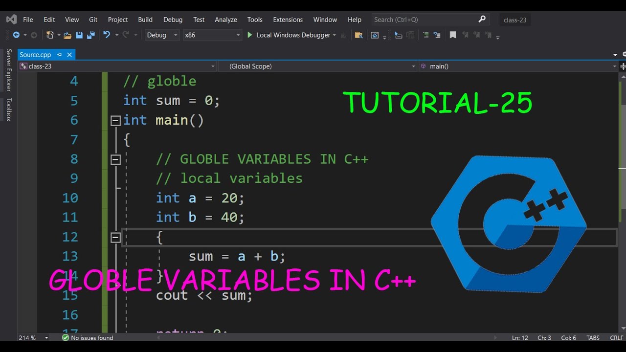This screenshot has width=626, height=352.
Task: Open the bookmark toolbar overflow options arrow
Action: click(498, 37)
